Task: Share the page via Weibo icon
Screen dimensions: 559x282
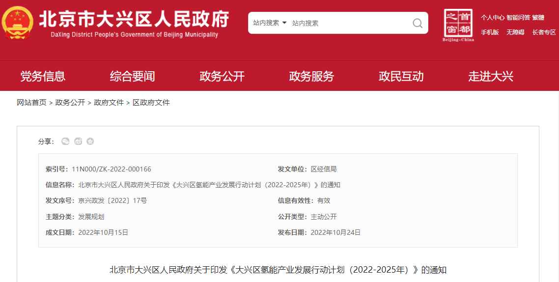Action: pos(78,141)
